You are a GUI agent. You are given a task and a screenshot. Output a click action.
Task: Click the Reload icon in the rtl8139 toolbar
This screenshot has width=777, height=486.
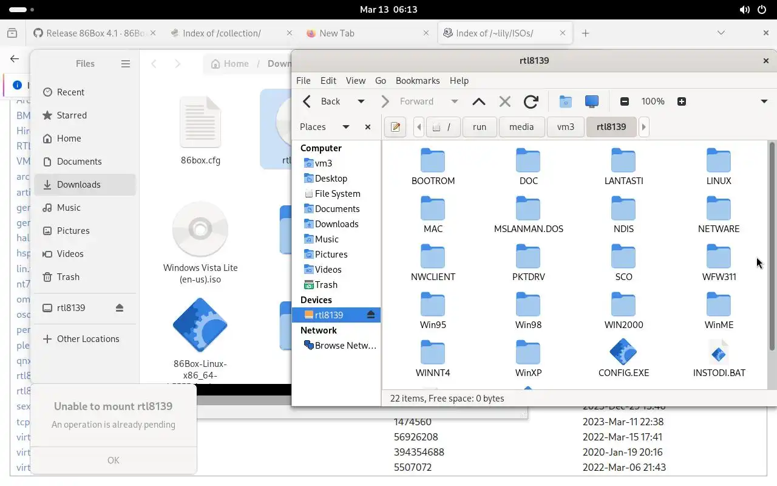coord(531,101)
